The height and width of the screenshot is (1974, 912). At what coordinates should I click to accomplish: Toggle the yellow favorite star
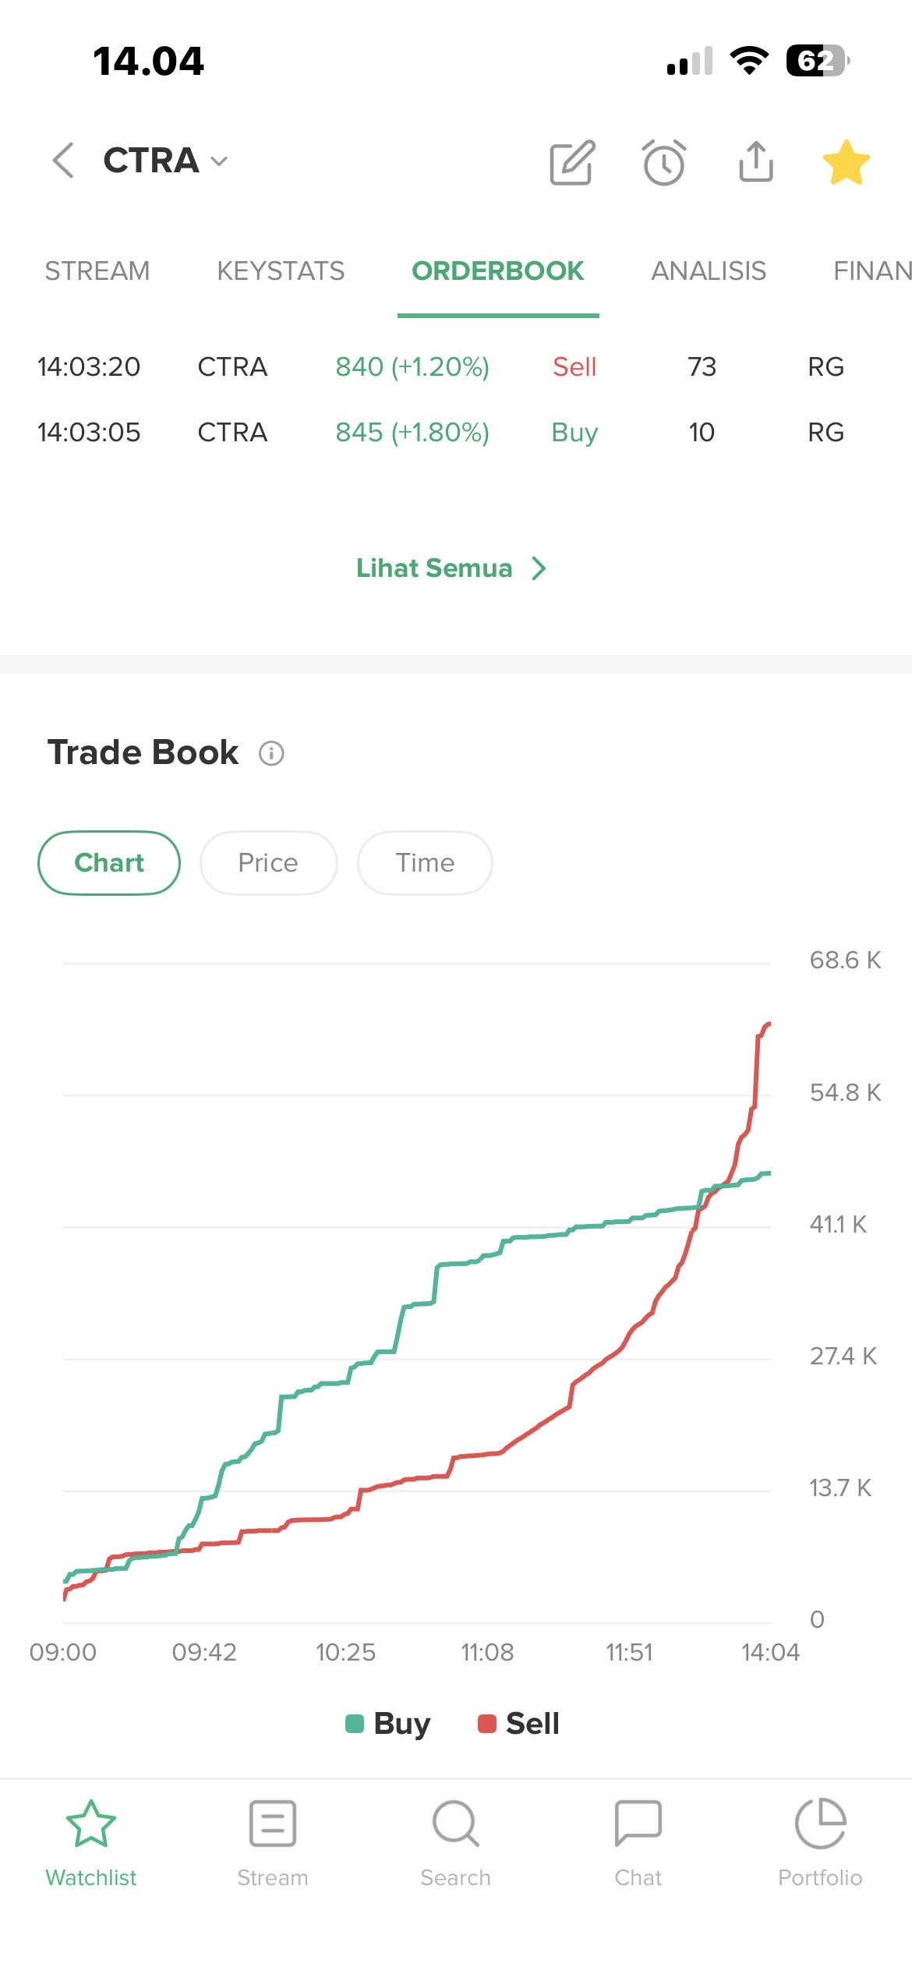[x=846, y=162]
